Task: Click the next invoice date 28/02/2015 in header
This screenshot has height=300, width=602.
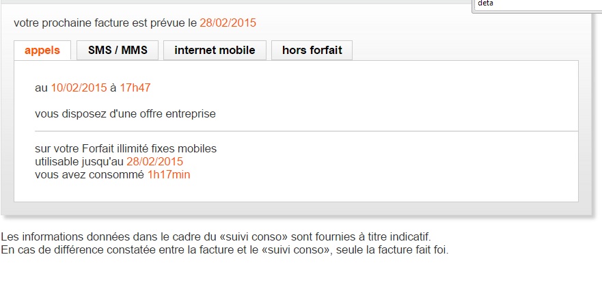Action: [228, 23]
